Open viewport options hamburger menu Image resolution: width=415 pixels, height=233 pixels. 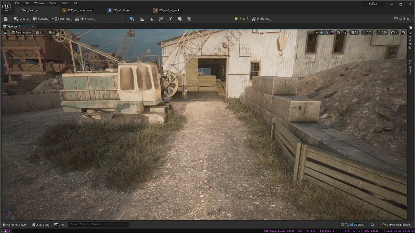[5, 33]
